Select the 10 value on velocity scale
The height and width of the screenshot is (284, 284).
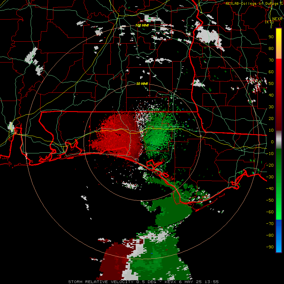271,130
